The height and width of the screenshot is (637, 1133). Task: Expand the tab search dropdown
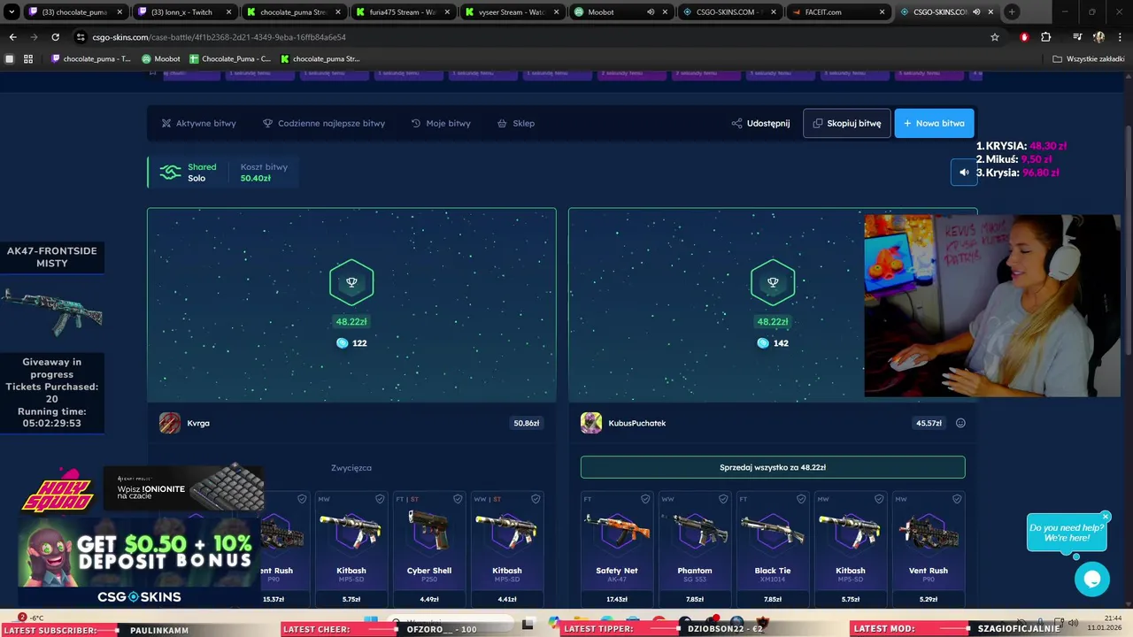(x=12, y=12)
